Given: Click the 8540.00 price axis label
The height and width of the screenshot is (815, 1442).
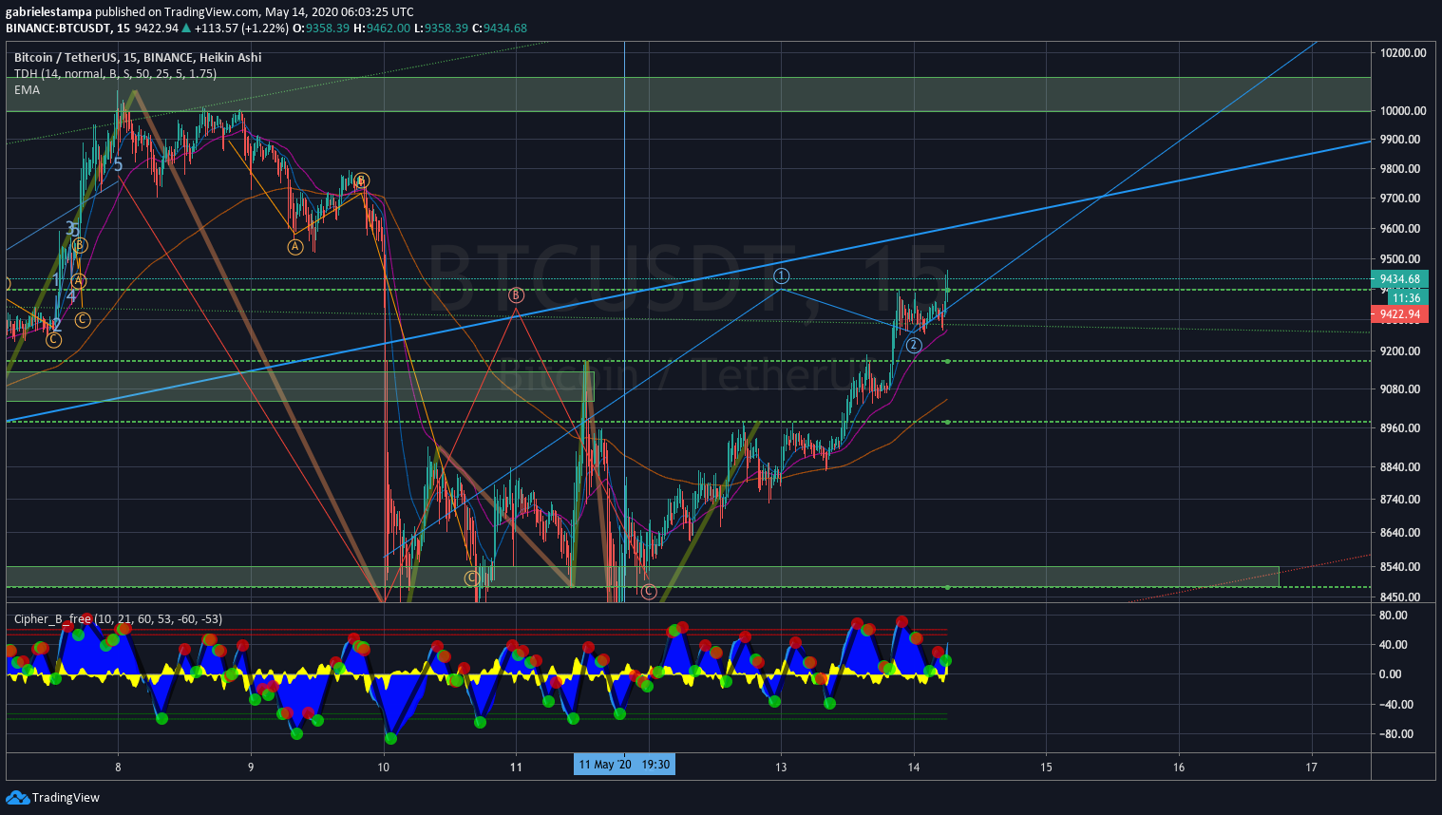Looking at the screenshot, I should 1400,567.
